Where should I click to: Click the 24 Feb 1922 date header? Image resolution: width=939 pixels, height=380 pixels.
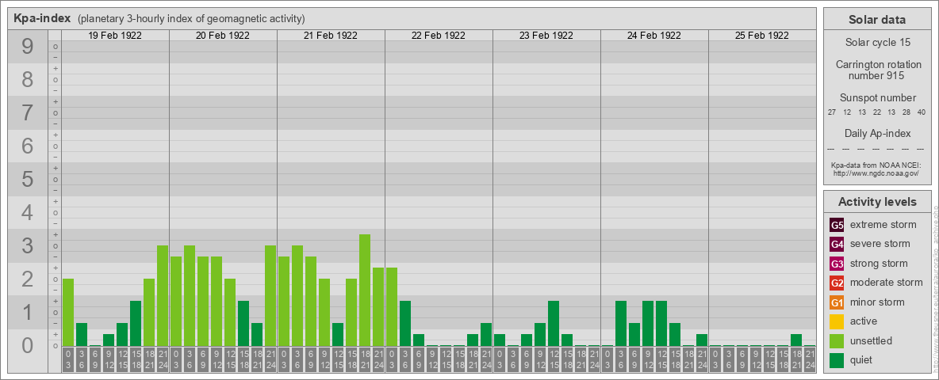pos(654,36)
